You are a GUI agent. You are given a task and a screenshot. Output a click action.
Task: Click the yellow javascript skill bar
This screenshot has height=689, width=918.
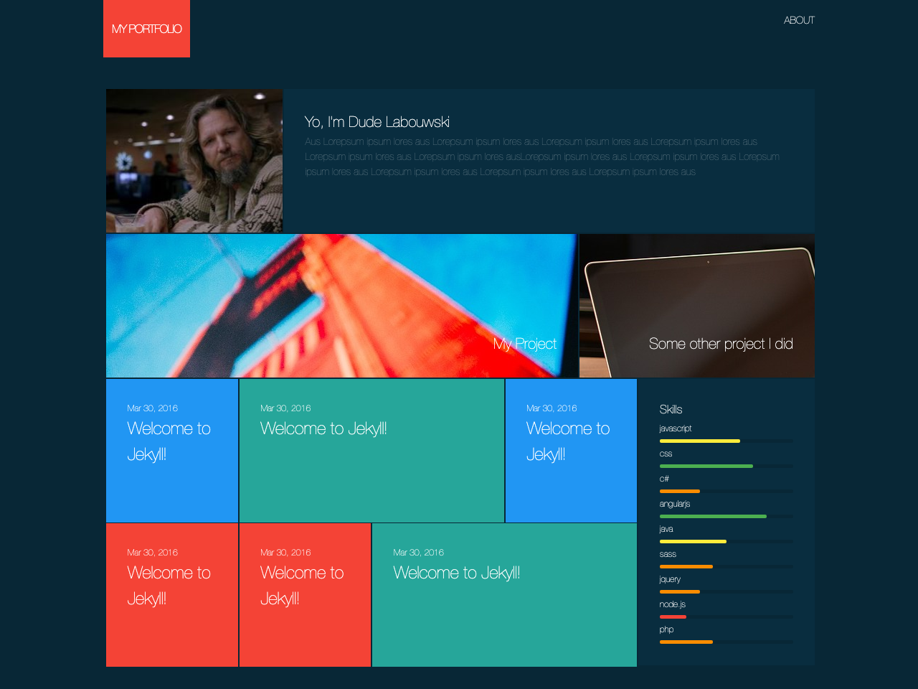click(x=699, y=441)
